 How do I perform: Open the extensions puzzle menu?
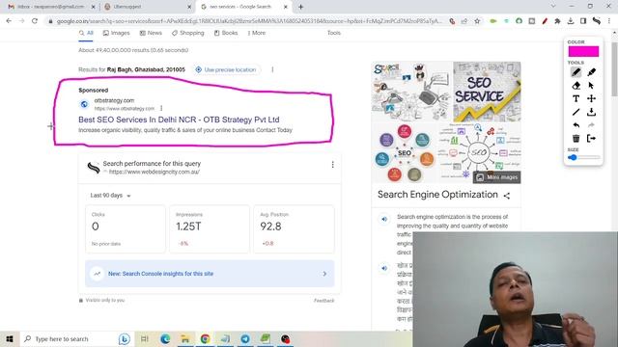[557, 21]
